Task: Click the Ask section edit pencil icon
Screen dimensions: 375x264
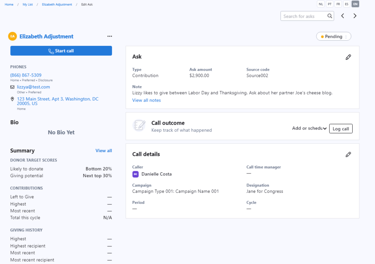Action: click(348, 57)
